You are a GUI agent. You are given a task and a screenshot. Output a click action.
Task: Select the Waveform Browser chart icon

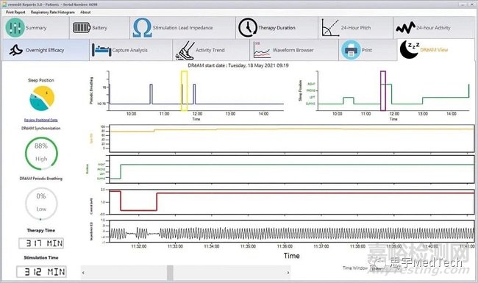(x=262, y=50)
